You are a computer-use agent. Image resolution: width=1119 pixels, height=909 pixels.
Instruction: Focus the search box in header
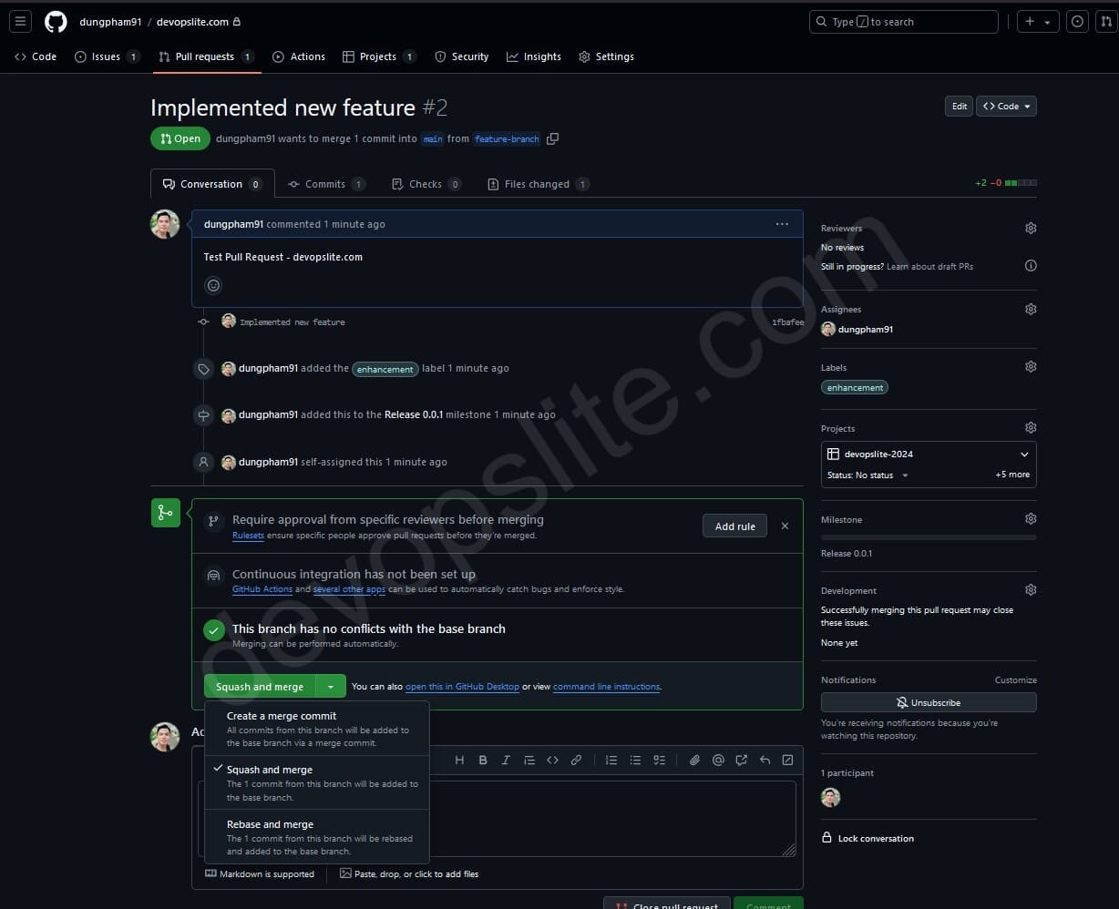(903, 21)
